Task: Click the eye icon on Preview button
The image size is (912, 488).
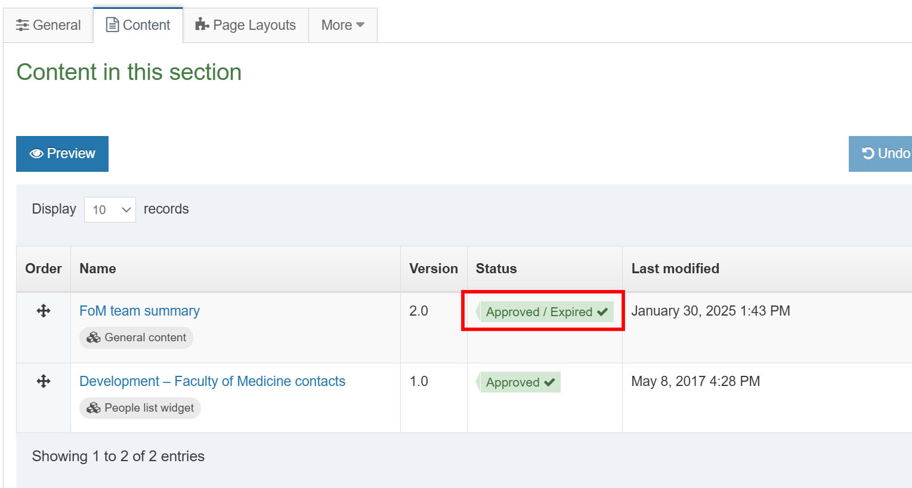Action: (x=36, y=154)
